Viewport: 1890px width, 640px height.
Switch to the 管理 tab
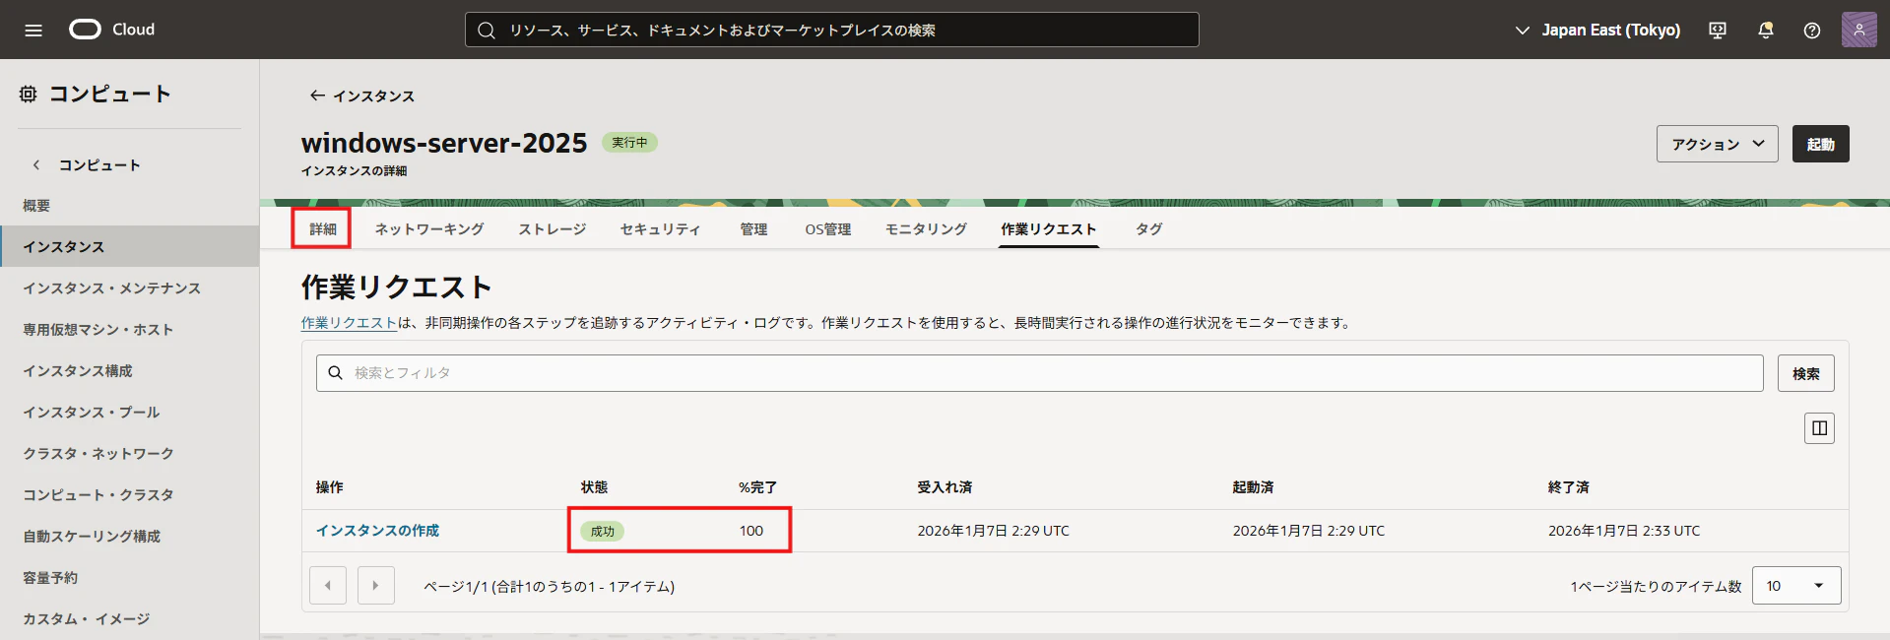[x=753, y=229]
